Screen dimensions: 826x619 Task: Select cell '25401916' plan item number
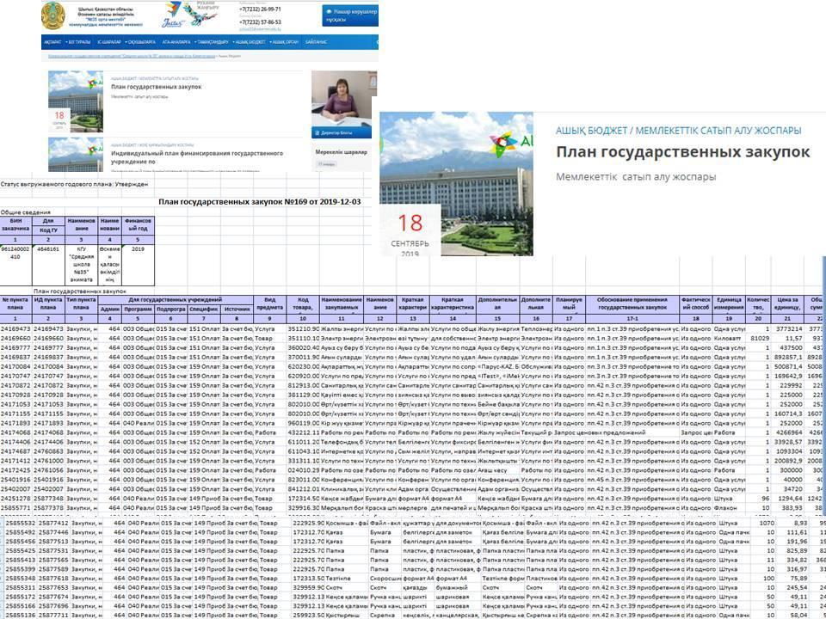coord(15,480)
